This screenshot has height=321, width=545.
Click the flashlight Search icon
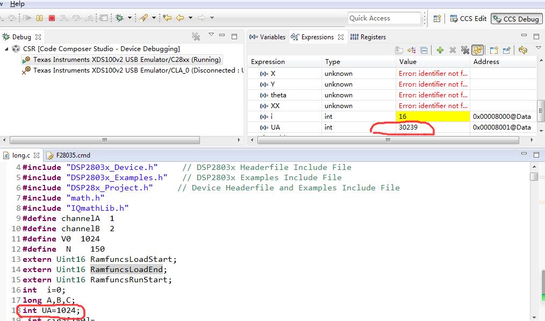click(x=144, y=18)
